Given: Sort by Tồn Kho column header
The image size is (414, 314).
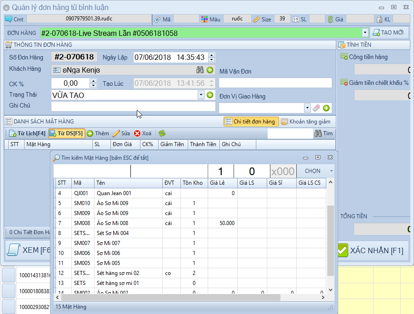Looking at the screenshot, I should (194, 183).
